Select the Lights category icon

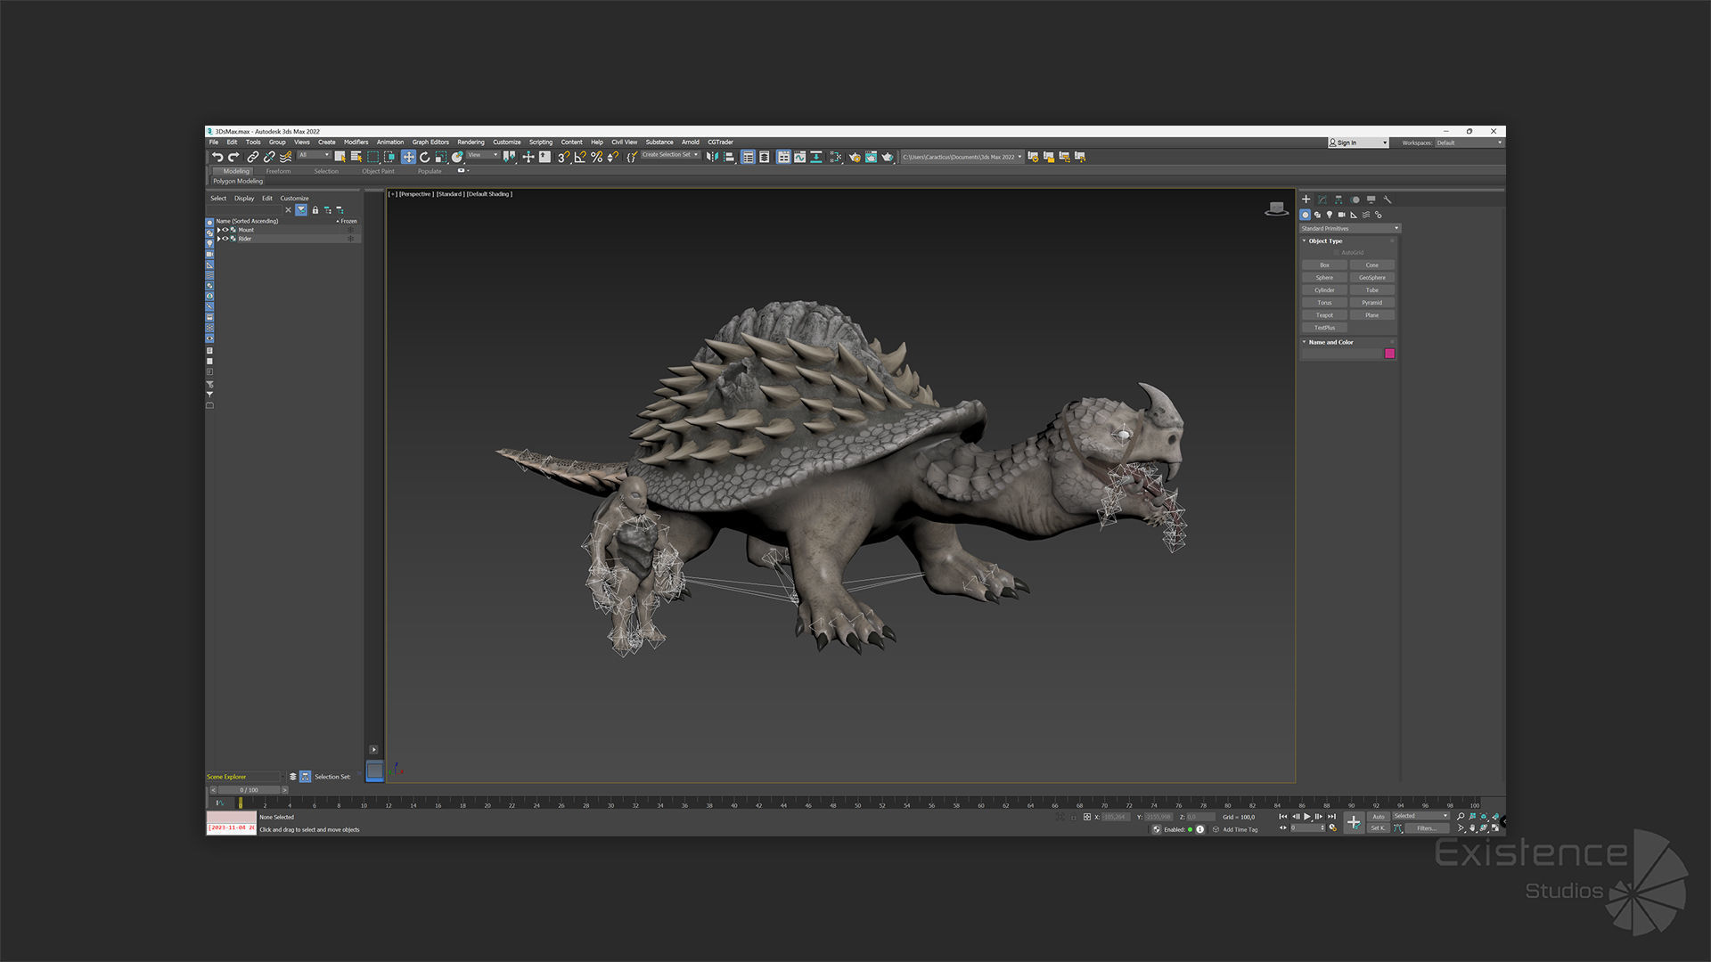point(1330,215)
